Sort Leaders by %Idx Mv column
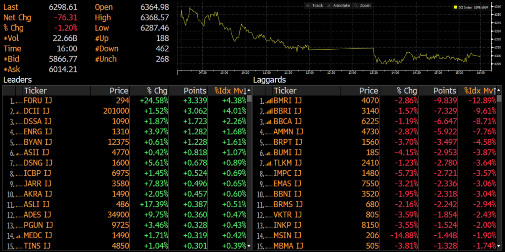The height and width of the screenshot is (252, 505). point(230,91)
